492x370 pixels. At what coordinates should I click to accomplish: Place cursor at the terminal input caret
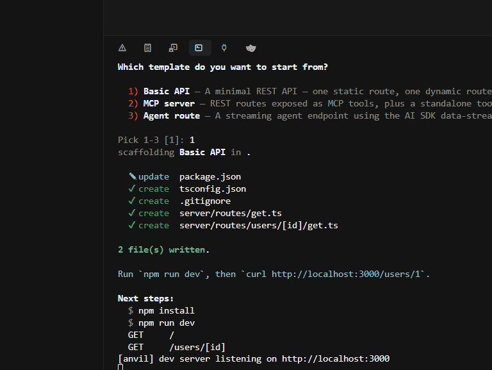coord(120,367)
